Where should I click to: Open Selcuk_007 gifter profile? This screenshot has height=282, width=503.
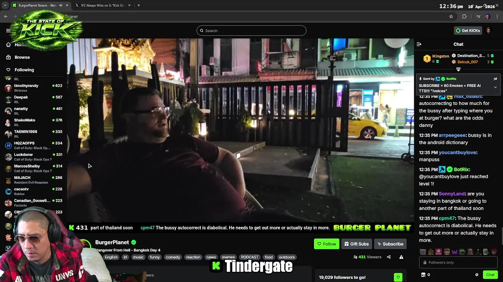[x=467, y=62]
